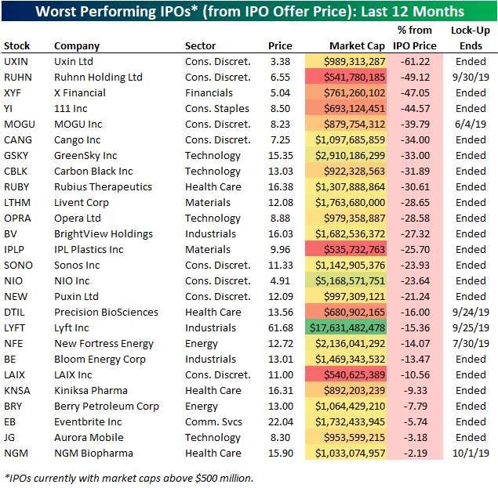Select the Opera Ltd company cell
This screenshot has width=498, height=488.
77,219
